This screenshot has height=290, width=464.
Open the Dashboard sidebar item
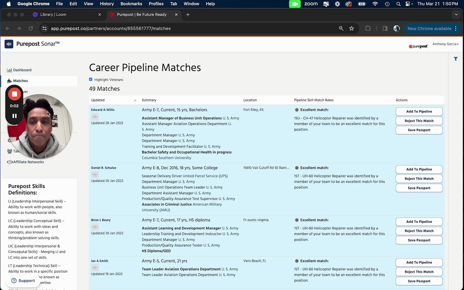coord(22,70)
